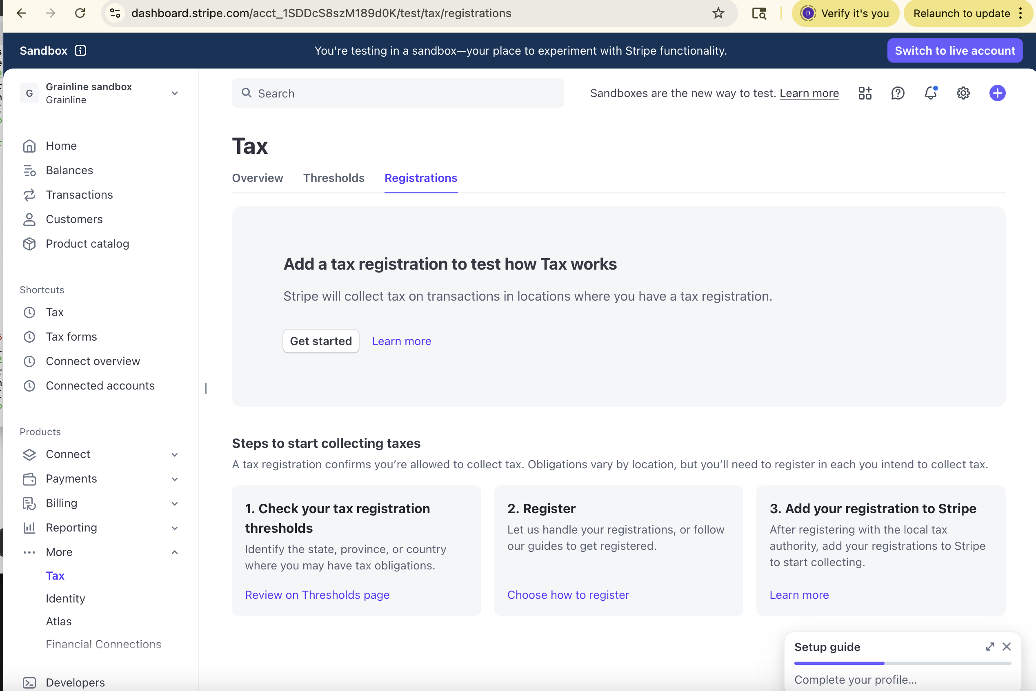This screenshot has width=1036, height=691.
Task: Switch to the Thresholds tab
Action: pos(333,178)
